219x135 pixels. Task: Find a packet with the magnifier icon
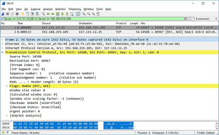(43, 14)
